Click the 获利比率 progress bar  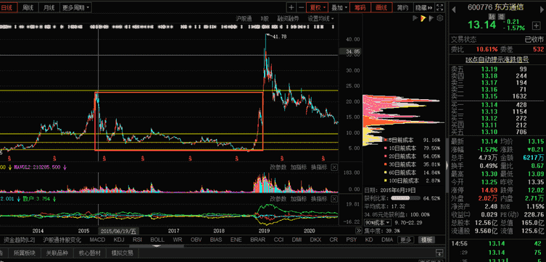[x=406, y=198]
